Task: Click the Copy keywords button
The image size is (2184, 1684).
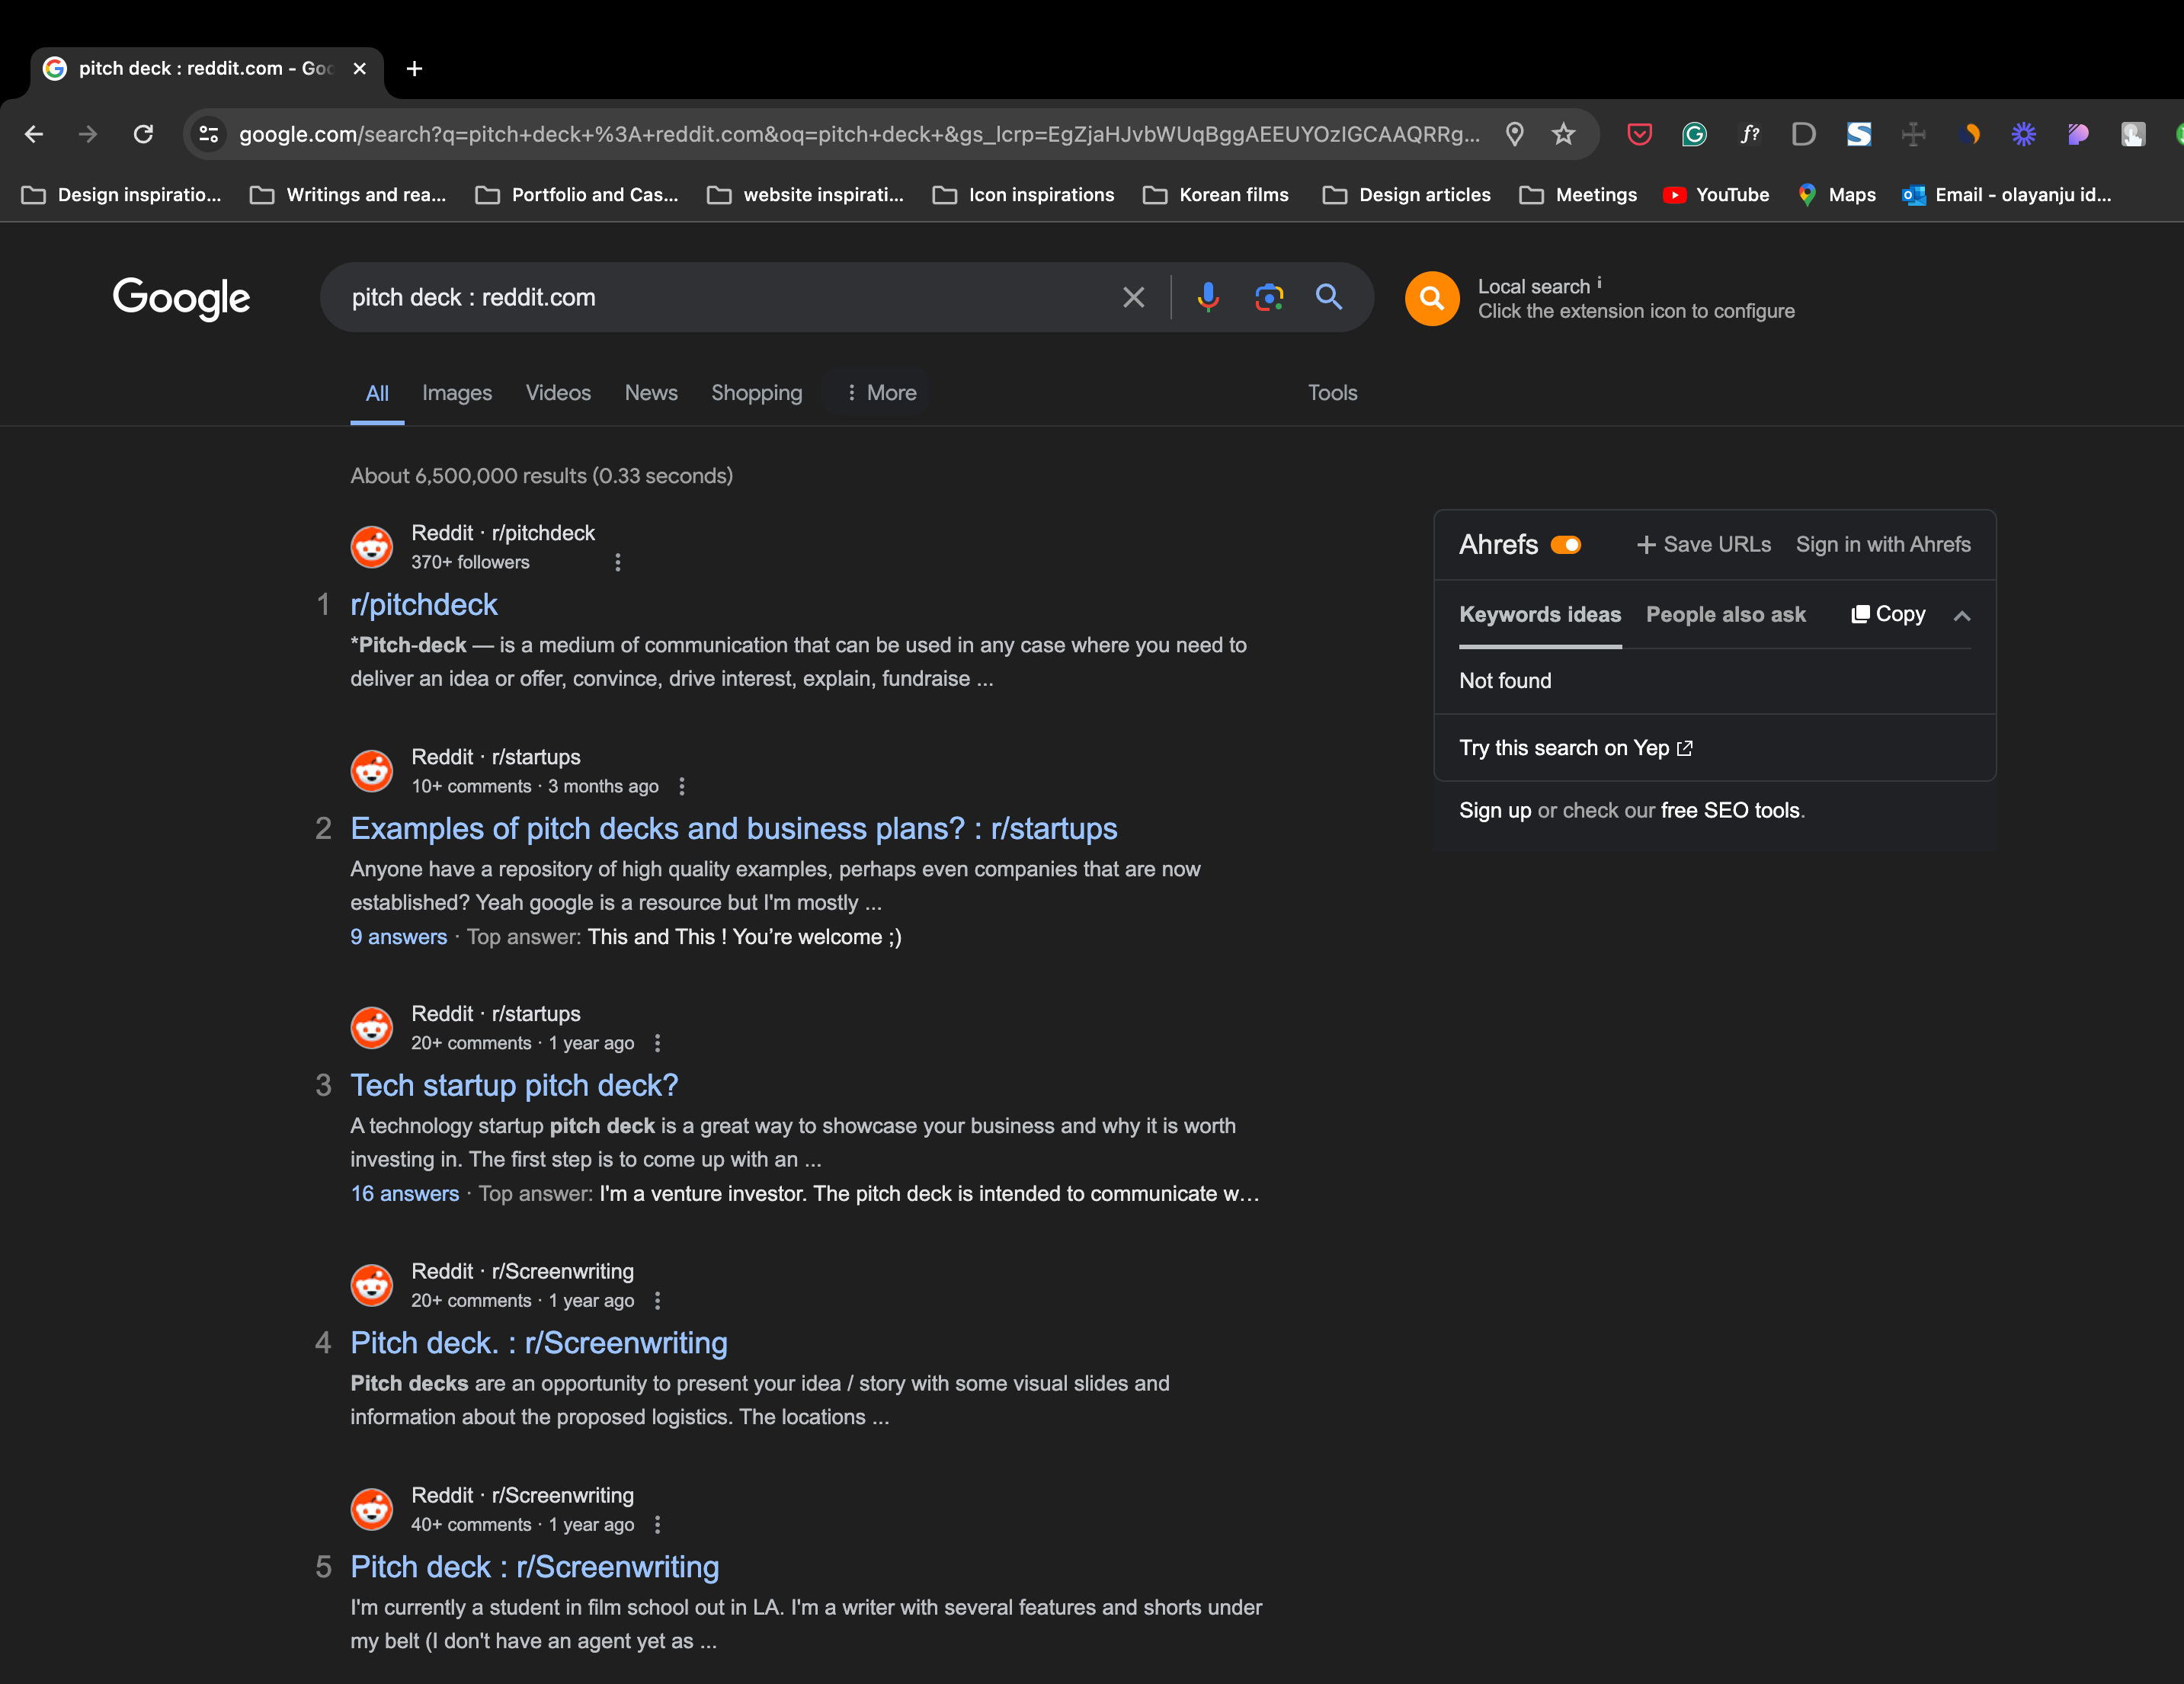Action: 1888,614
